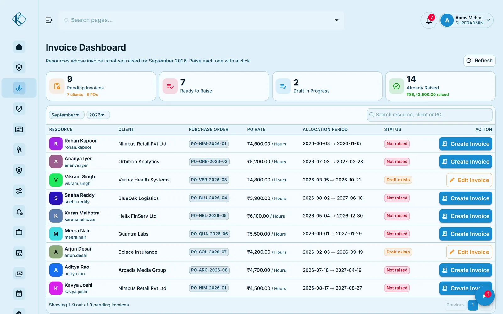Focus the Search resource, client or PO field
Image resolution: width=503 pixels, height=314 pixels.
pyautogui.click(x=429, y=115)
